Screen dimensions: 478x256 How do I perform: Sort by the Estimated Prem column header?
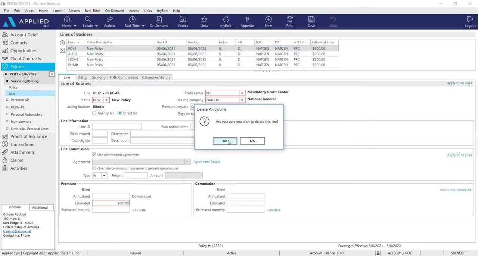pyautogui.click(x=324, y=42)
